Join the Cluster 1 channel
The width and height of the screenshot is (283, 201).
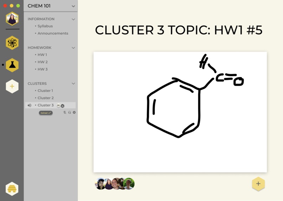tap(45, 91)
